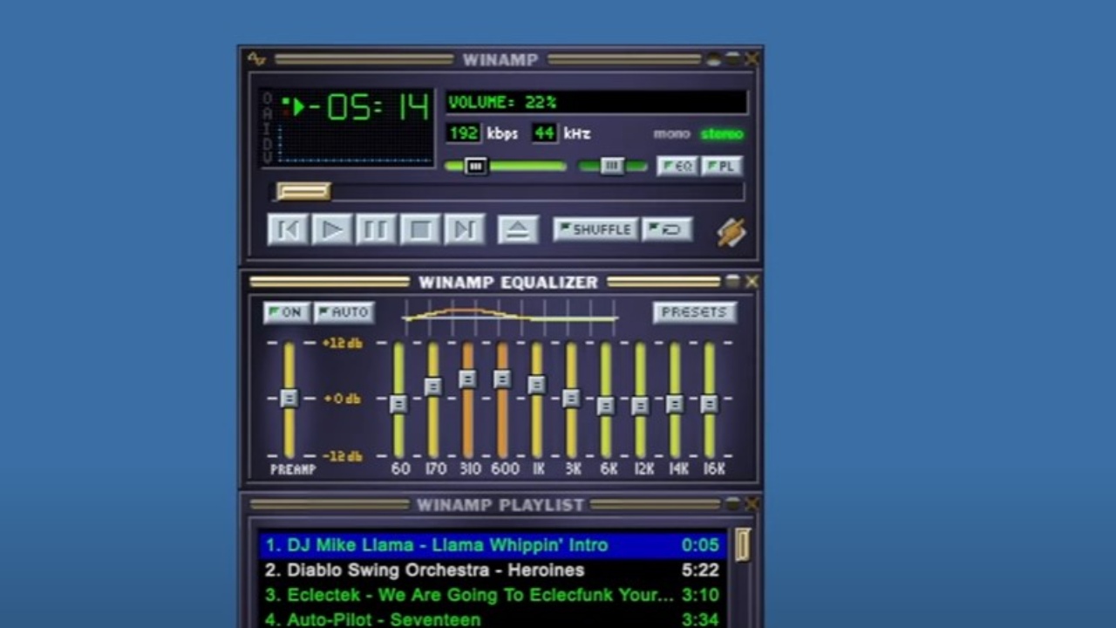The height and width of the screenshot is (628, 1116).
Task: Open the Winamp main menu icon in title bar
Action: tap(255, 59)
